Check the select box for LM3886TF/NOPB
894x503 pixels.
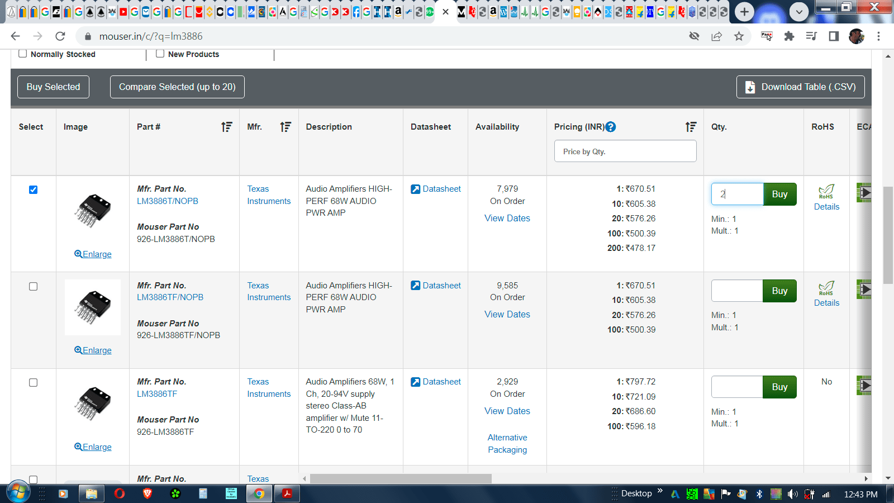[33, 286]
